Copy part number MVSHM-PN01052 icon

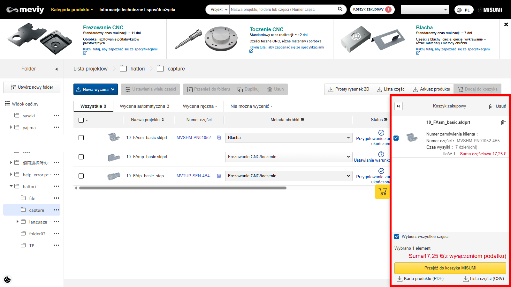pos(219,138)
